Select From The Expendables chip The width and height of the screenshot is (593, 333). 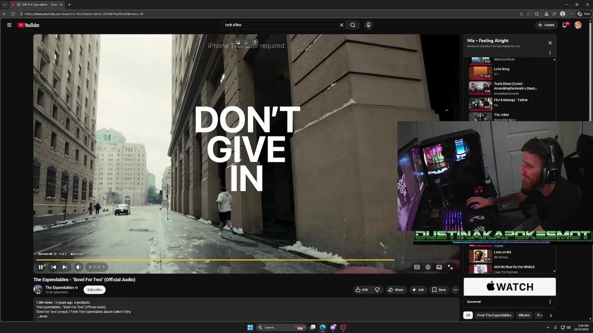(x=494, y=315)
